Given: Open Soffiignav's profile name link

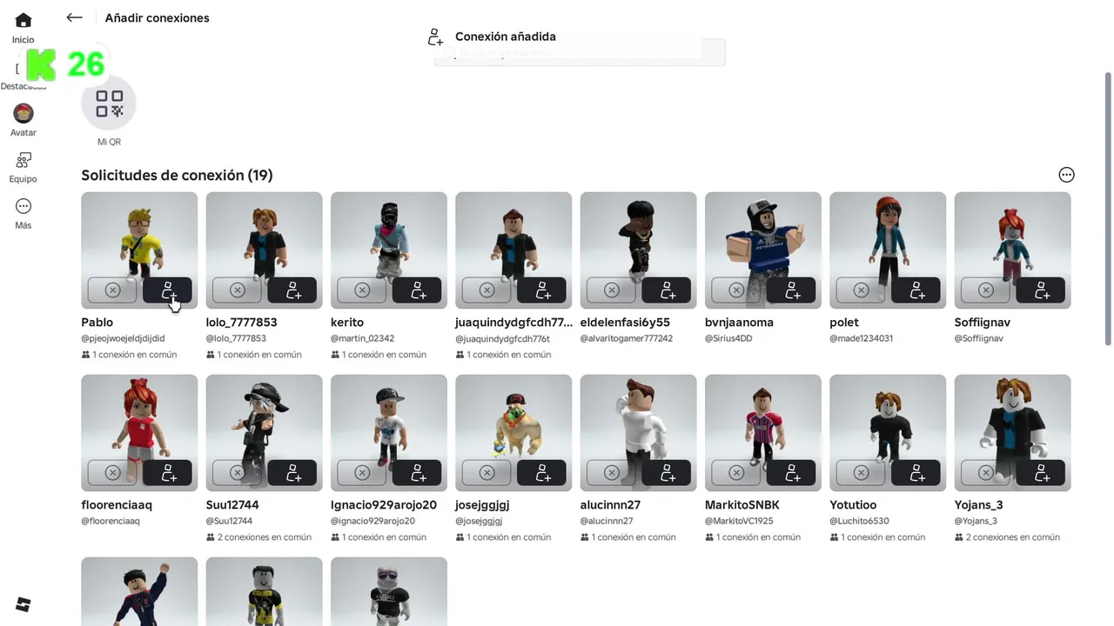Looking at the screenshot, I should pos(983,323).
